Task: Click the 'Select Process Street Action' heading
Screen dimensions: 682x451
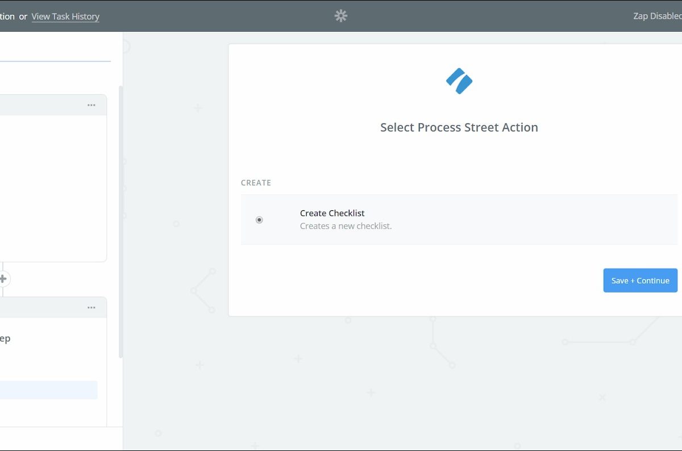Action: pos(459,127)
